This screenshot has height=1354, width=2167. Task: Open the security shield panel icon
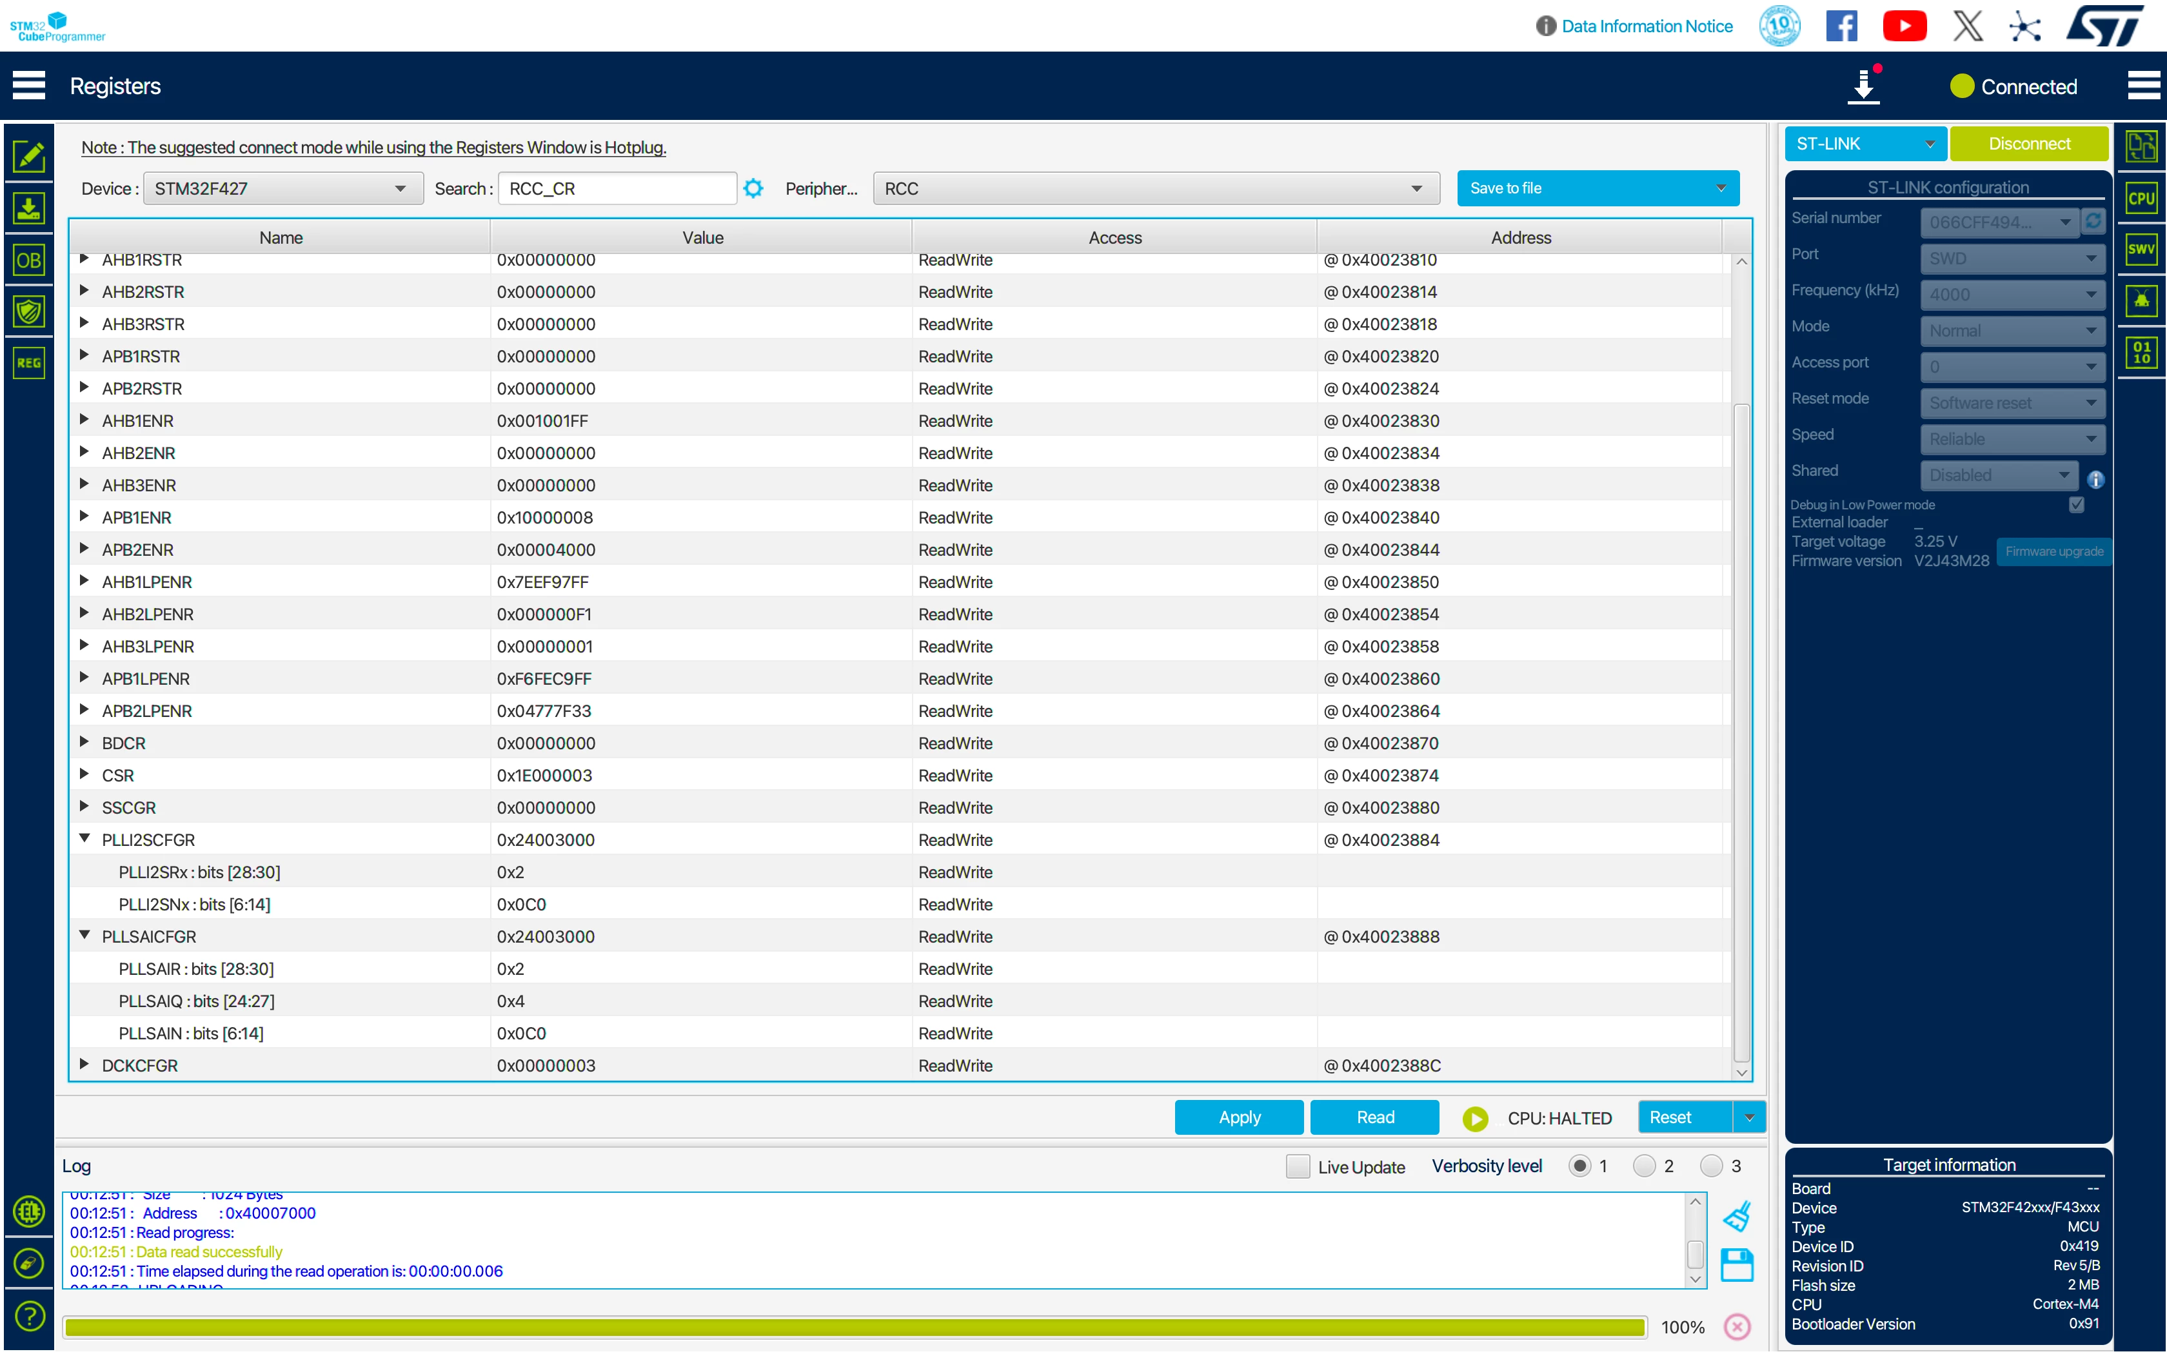28,311
